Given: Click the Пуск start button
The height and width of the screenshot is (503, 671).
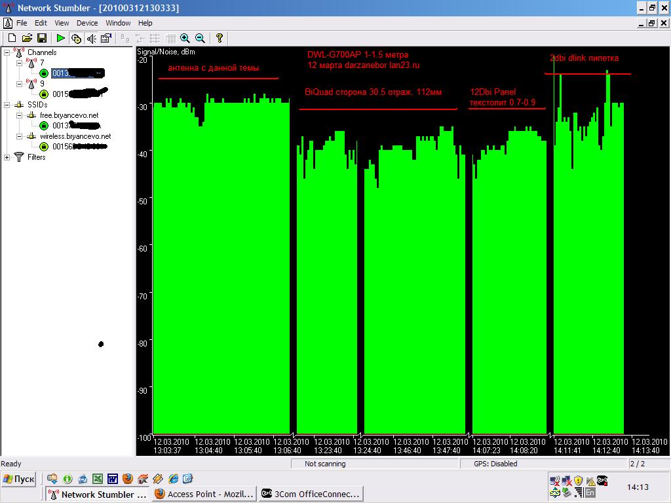Looking at the screenshot, I should pos(19,479).
